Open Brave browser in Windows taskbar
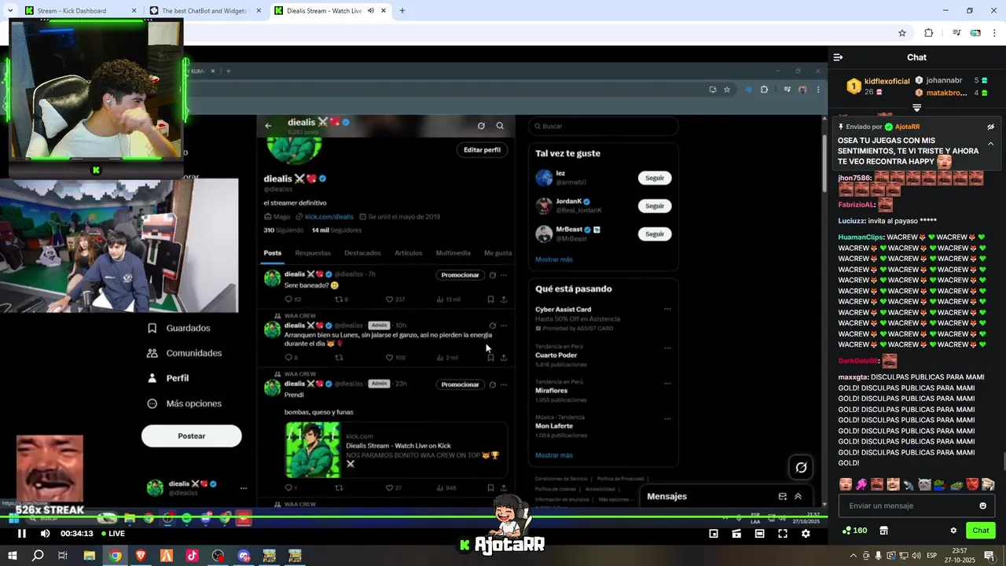 pyautogui.click(x=141, y=556)
